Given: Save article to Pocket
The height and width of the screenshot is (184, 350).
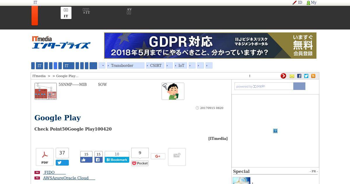Looking at the screenshot, I should [x=140, y=163].
